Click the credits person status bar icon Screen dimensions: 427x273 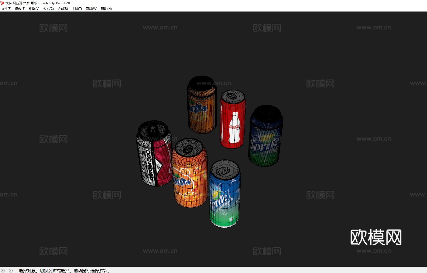pyautogui.click(x=11, y=270)
